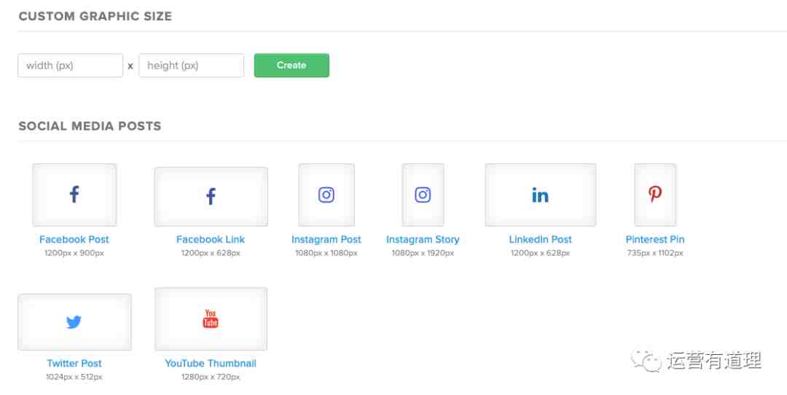Image resolution: width=787 pixels, height=395 pixels.
Task: Open the Facebook Post text link
Action: pos(74,240)
